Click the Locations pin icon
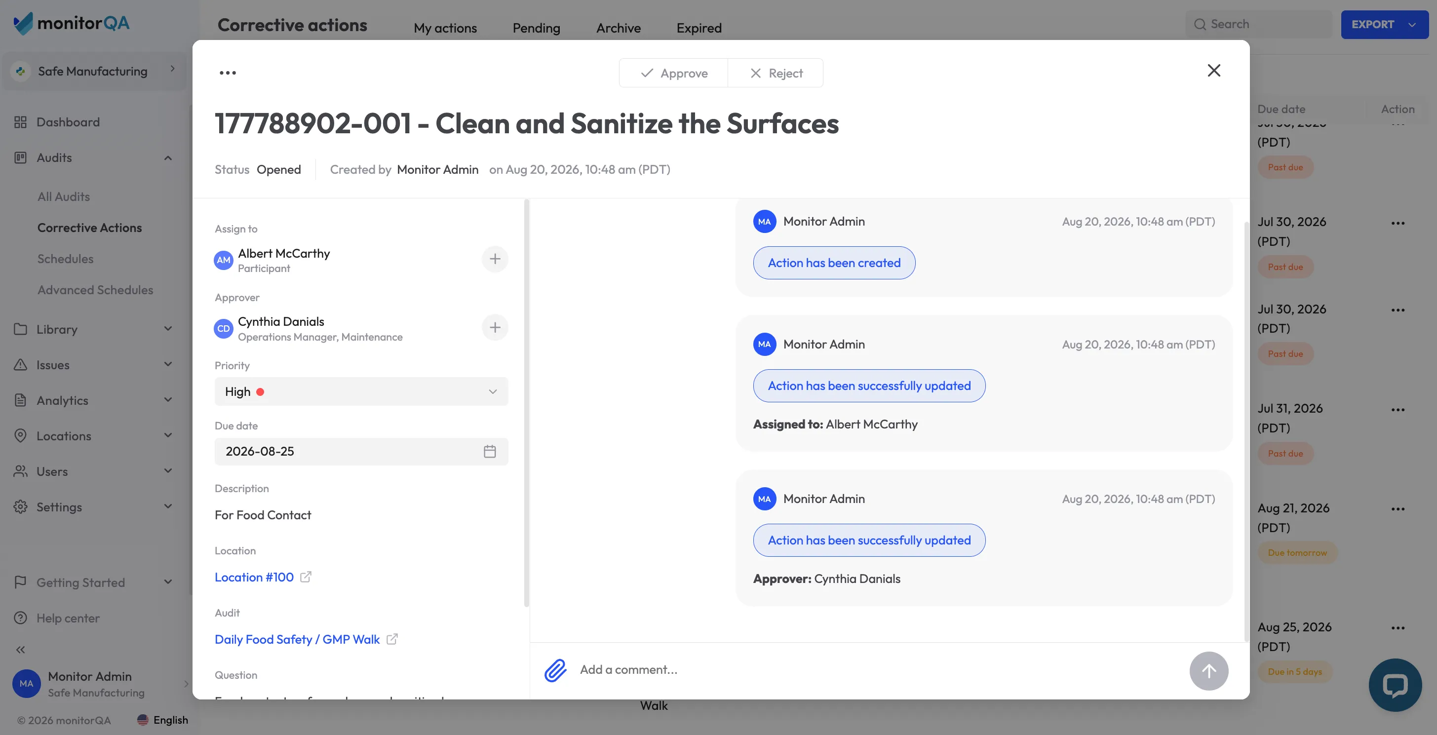The height and width of the screenshot is (735, 1437). pos(21,435)
